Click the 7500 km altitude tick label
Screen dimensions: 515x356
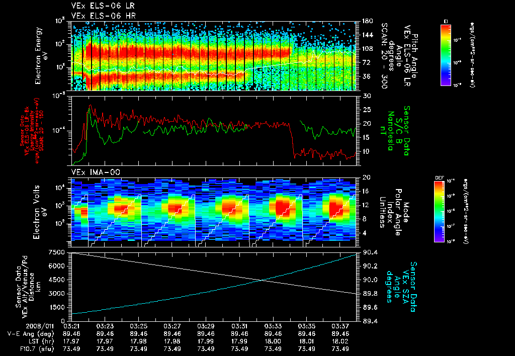56,252
